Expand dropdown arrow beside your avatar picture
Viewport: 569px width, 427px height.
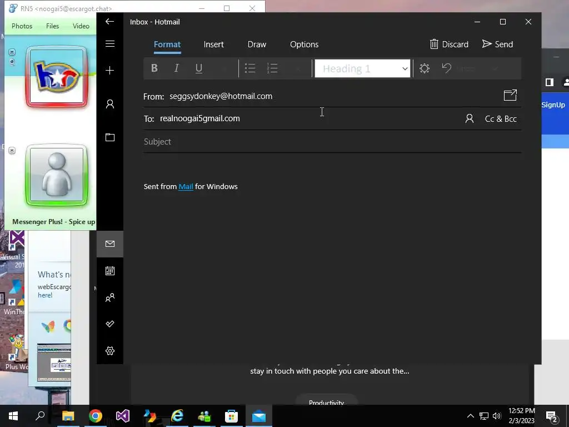tap(12, 150)
